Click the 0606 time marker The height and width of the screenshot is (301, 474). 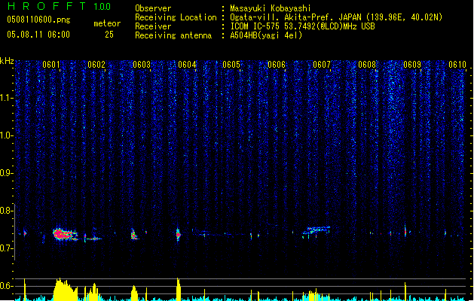click(277, 65)
